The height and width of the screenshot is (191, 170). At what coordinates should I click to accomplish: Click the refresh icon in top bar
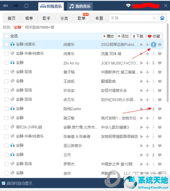coord(26,6)
